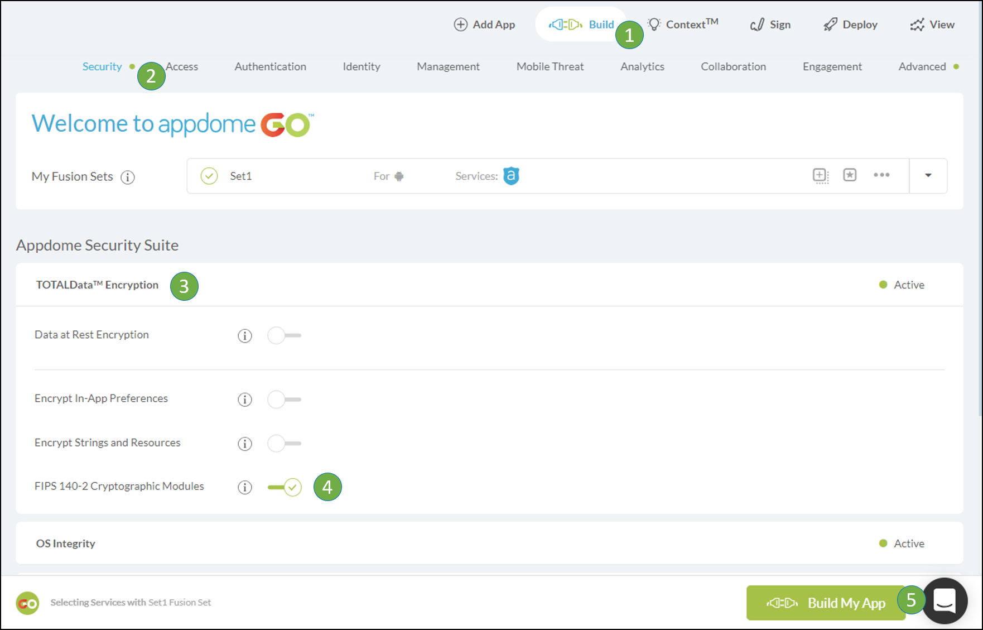Enable Data at Rest Encryption toggle
This screenshot has width=983, height=630.
pos(284,335)
